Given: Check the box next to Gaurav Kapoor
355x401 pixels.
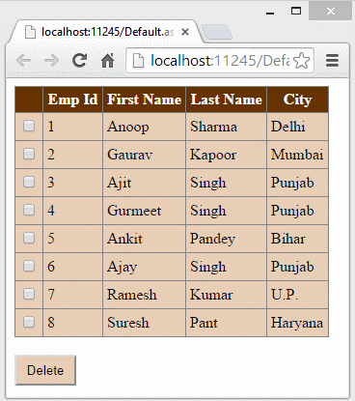Looking at the screenshot, I should pos(29,154).
